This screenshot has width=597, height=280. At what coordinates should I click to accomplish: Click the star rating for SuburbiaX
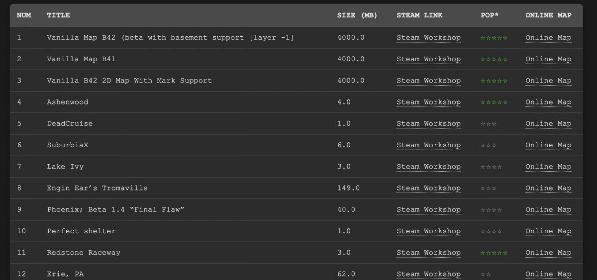[489, 145]
